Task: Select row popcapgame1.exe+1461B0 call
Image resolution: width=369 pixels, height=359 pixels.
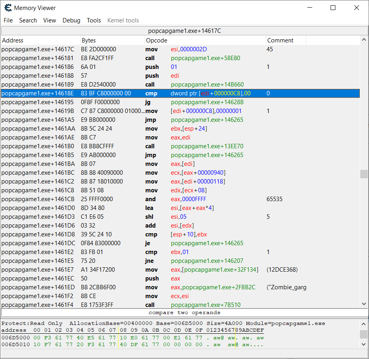Action: click(x=180, y=146)
